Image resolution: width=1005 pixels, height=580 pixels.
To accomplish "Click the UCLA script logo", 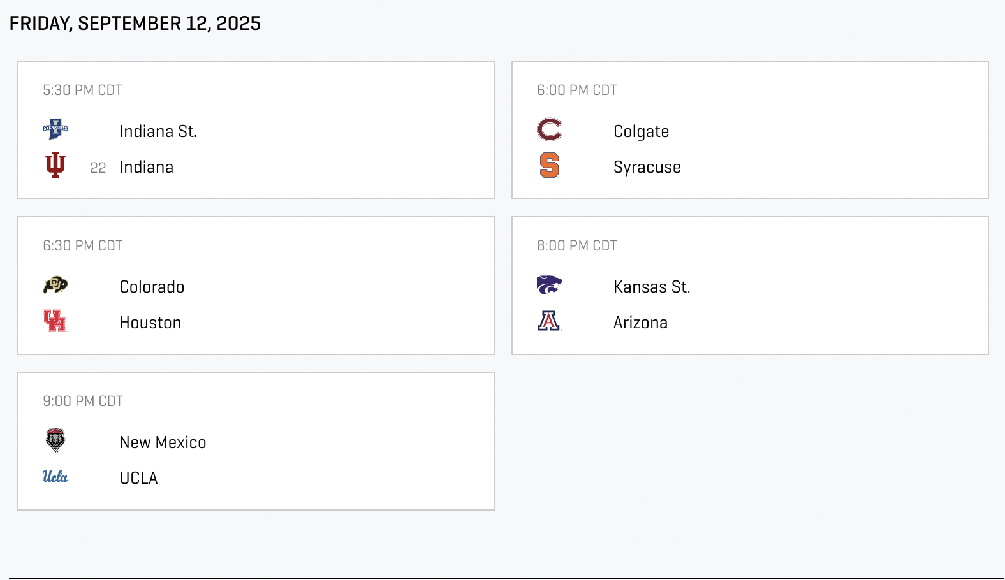I will click(x=55, y=476).
